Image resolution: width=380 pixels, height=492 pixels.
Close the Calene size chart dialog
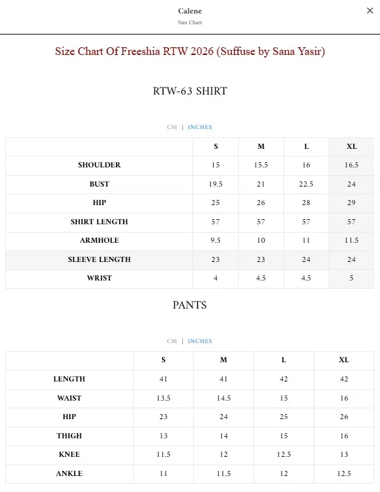(370, 11)
